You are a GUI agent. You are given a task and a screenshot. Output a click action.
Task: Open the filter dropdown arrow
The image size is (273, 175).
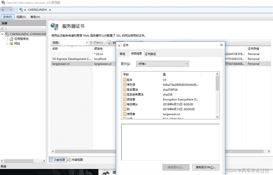pos(87,43)
